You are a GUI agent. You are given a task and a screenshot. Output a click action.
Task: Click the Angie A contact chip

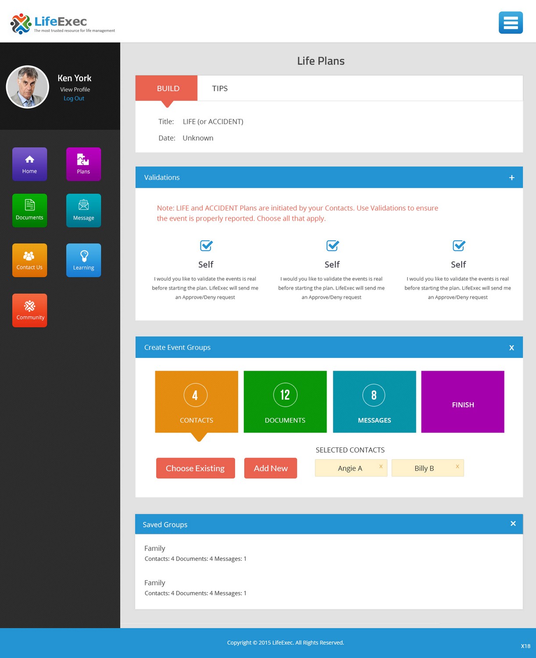[x=351, y=468]
